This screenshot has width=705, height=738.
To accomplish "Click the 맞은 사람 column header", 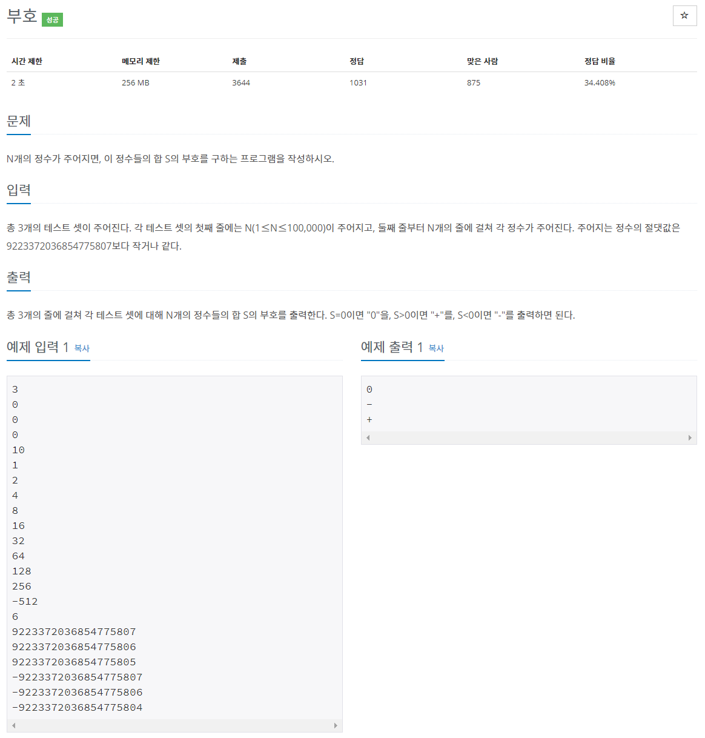I will pyautogui.click(x=483, y=61).
